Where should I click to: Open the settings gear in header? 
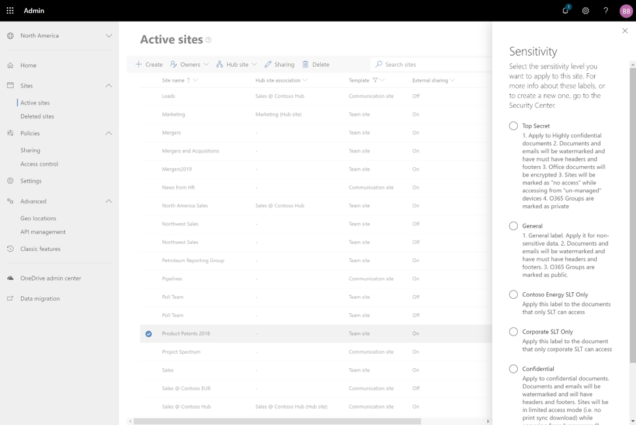pyautogui.click(x=586, y=10)
